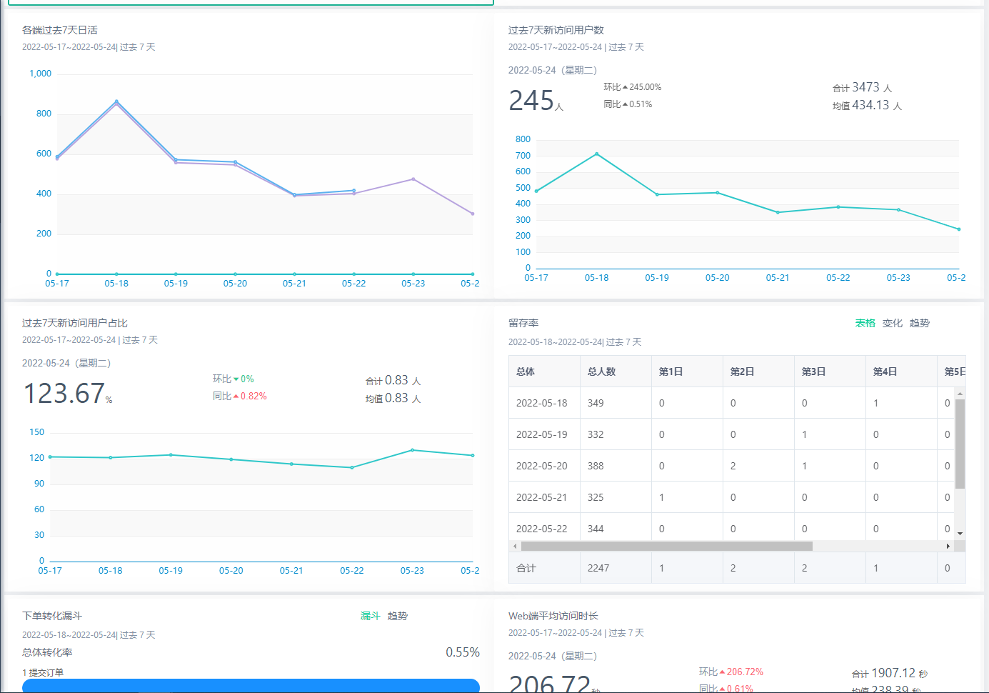Click the 合计 total row value 2247
This screenshot has width=989, height=693.
[598, 568]
